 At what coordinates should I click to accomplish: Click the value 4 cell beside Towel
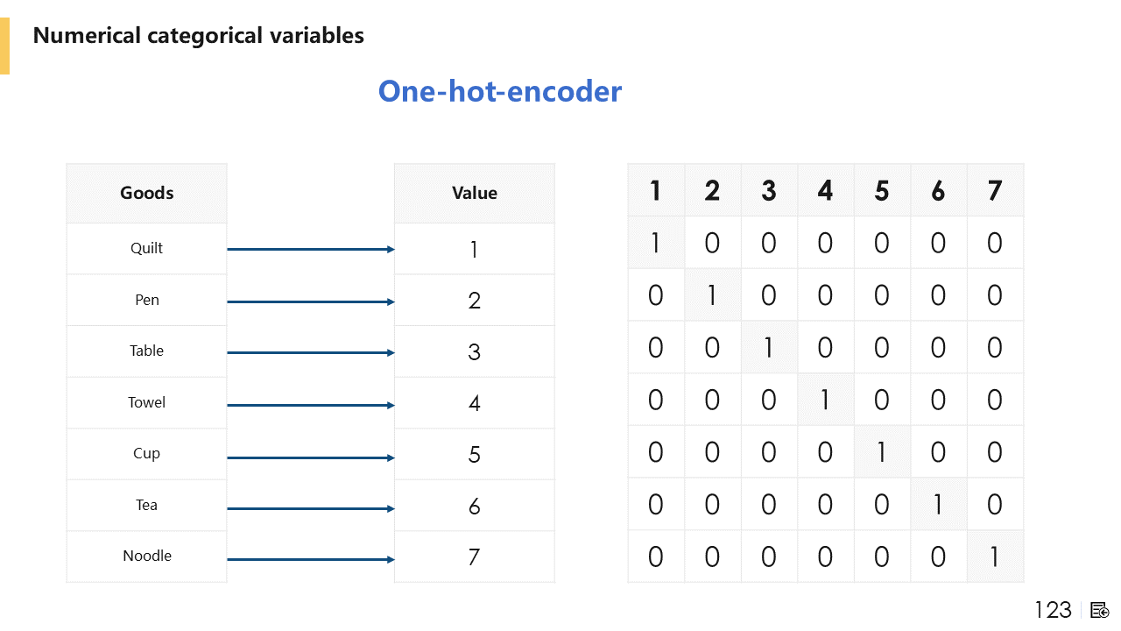pyautogui.click(x=475, y=403)
